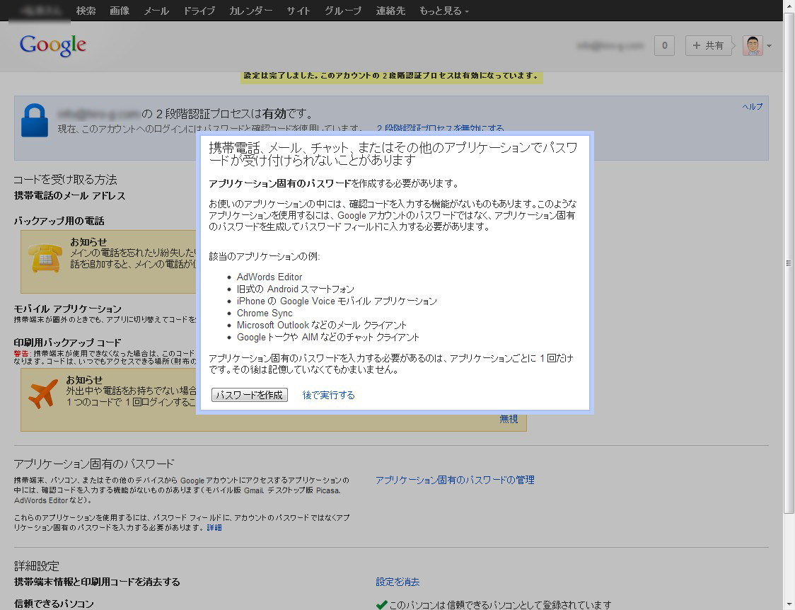Click the iPhone の Google Voice list item
This screenshot has width=795, height=610.
pyautogui.click(x=337, y=301)
